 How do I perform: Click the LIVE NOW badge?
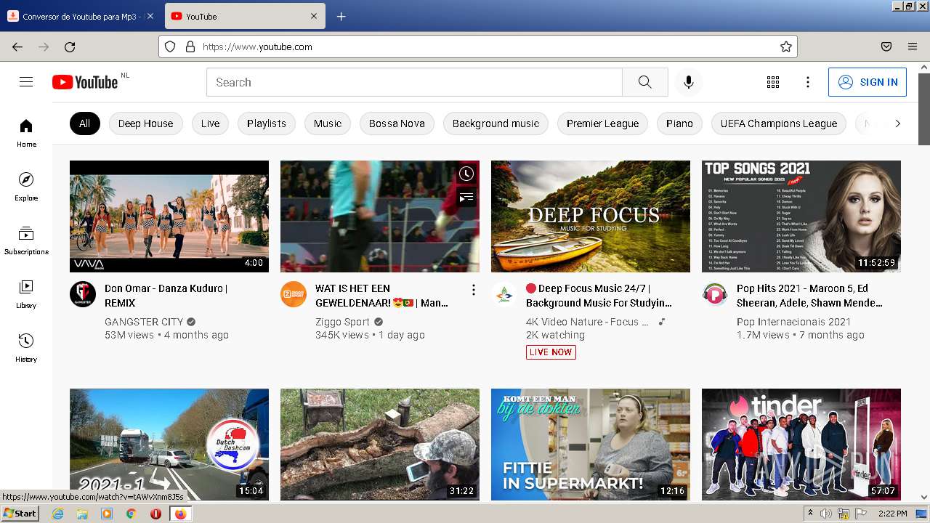tap(551, 352)
